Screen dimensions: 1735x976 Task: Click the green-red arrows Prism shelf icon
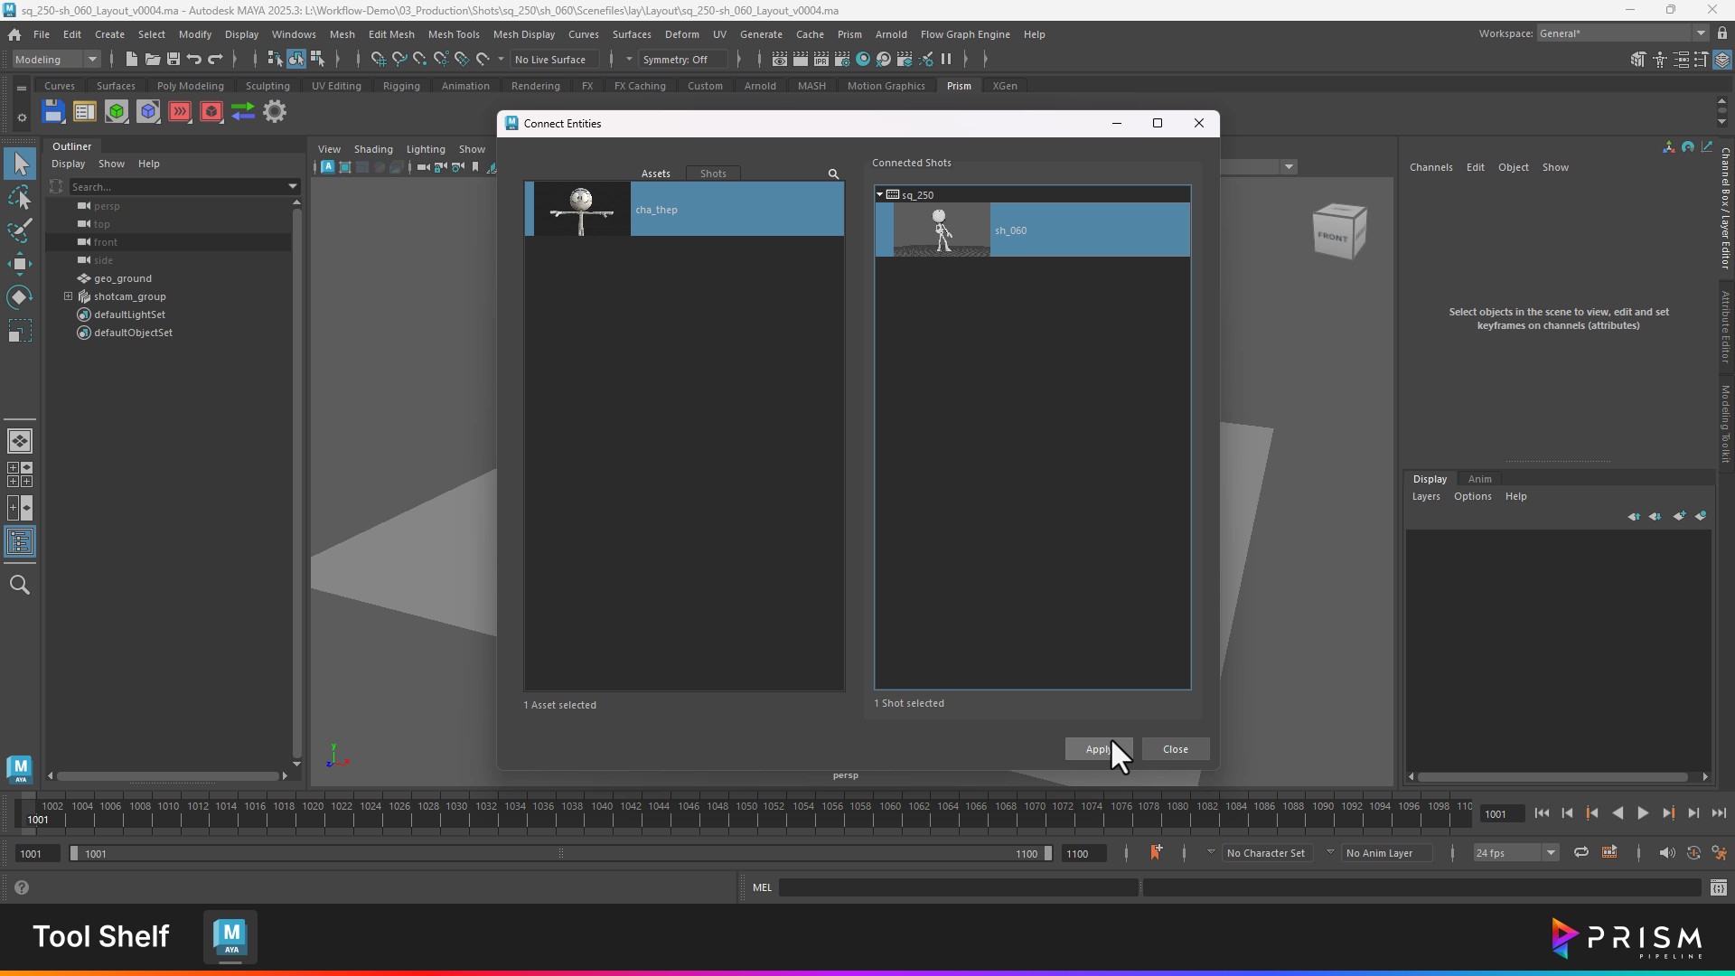pos(243,112)
